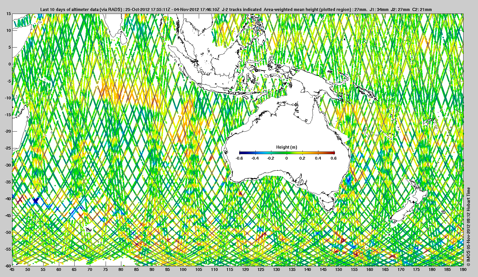Screen dimensions: 478x277
Task: Click the "-20" latitude label on the y-axis
Action: (x=8, y=132)
